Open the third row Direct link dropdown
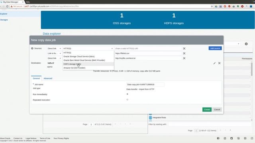Image resolution: width=255 pixels, height=143 pixels. coord(54,58)
